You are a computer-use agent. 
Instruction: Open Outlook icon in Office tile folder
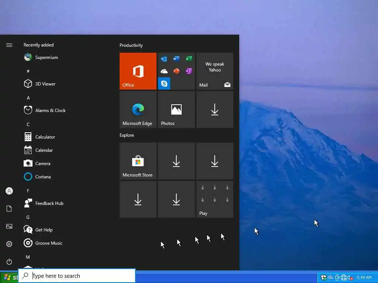[164, 59]
